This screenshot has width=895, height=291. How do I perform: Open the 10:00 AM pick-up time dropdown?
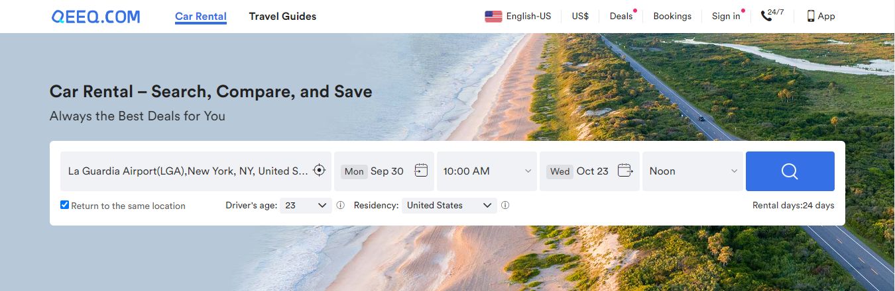(487, 171)
